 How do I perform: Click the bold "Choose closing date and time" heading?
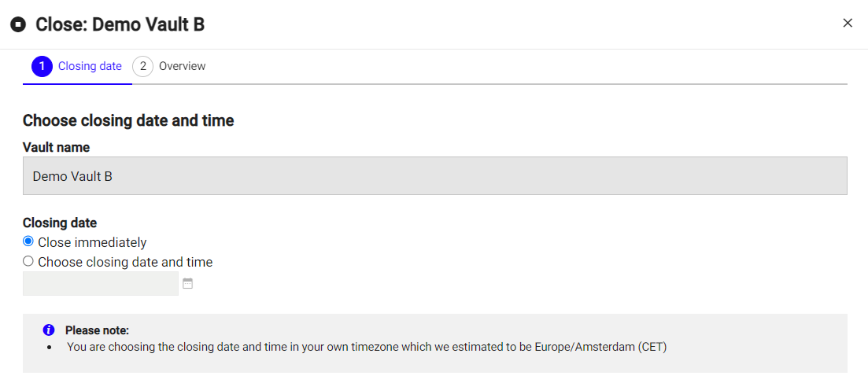[x=128, y=120]
